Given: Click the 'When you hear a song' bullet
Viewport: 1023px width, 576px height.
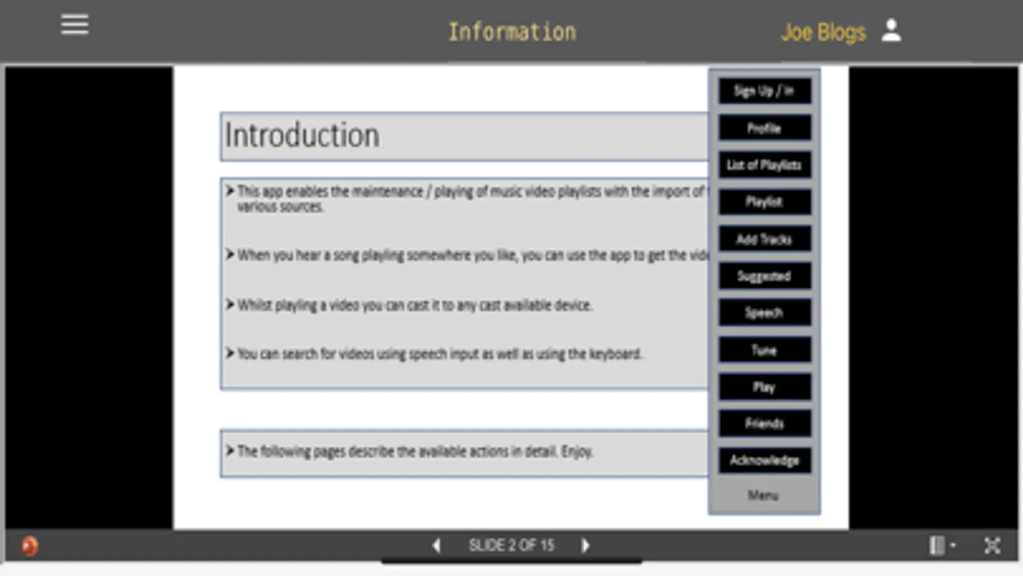Looking at the screenshot, I should (467, 255).
